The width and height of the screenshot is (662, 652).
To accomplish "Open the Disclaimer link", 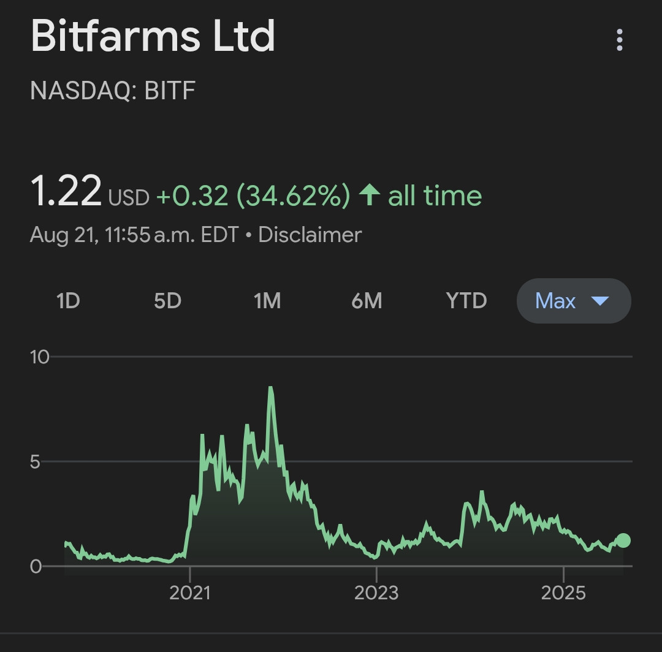I will tap(310, 235).
